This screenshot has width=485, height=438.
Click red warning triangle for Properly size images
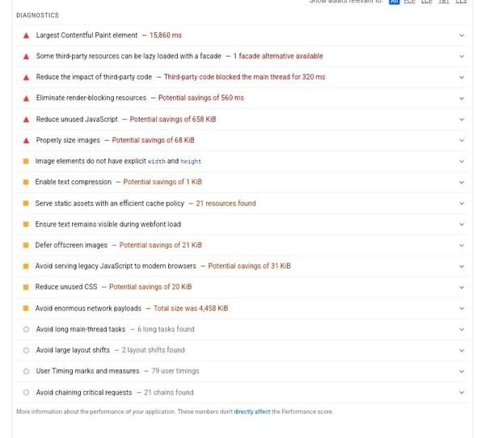(x=26, y=141)
